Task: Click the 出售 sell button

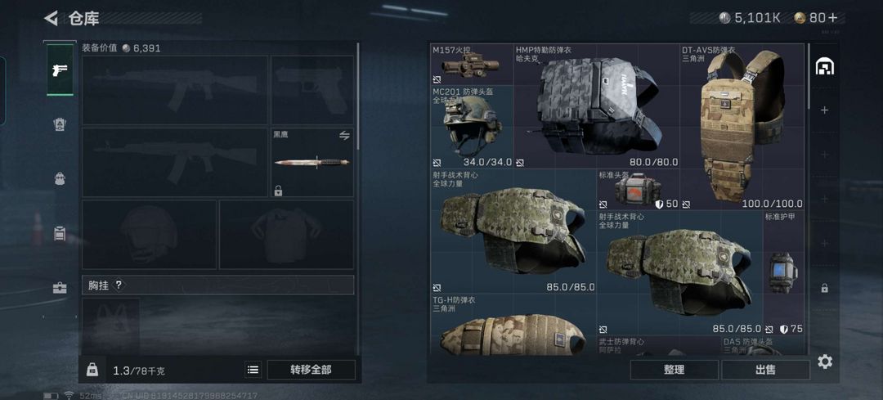Action: (765, 370)
